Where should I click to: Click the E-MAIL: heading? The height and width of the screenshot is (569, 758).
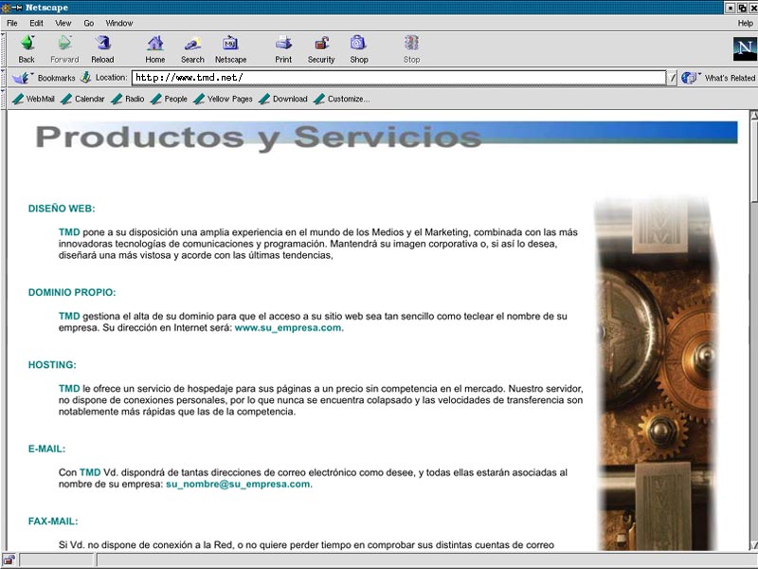coord(46,449)
